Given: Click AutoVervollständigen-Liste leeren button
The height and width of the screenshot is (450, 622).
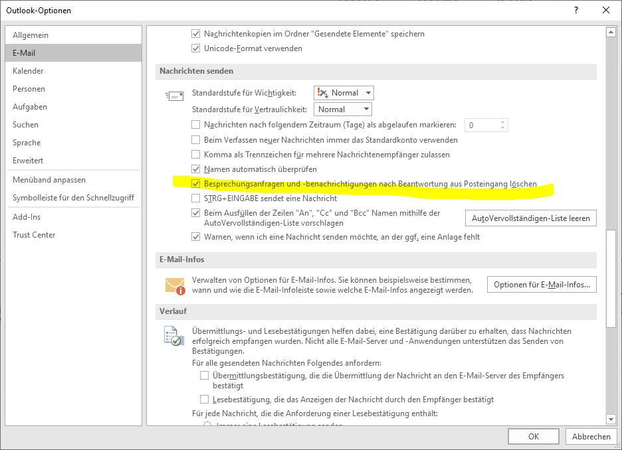Looking at the screenshot, I should (531, 218).
